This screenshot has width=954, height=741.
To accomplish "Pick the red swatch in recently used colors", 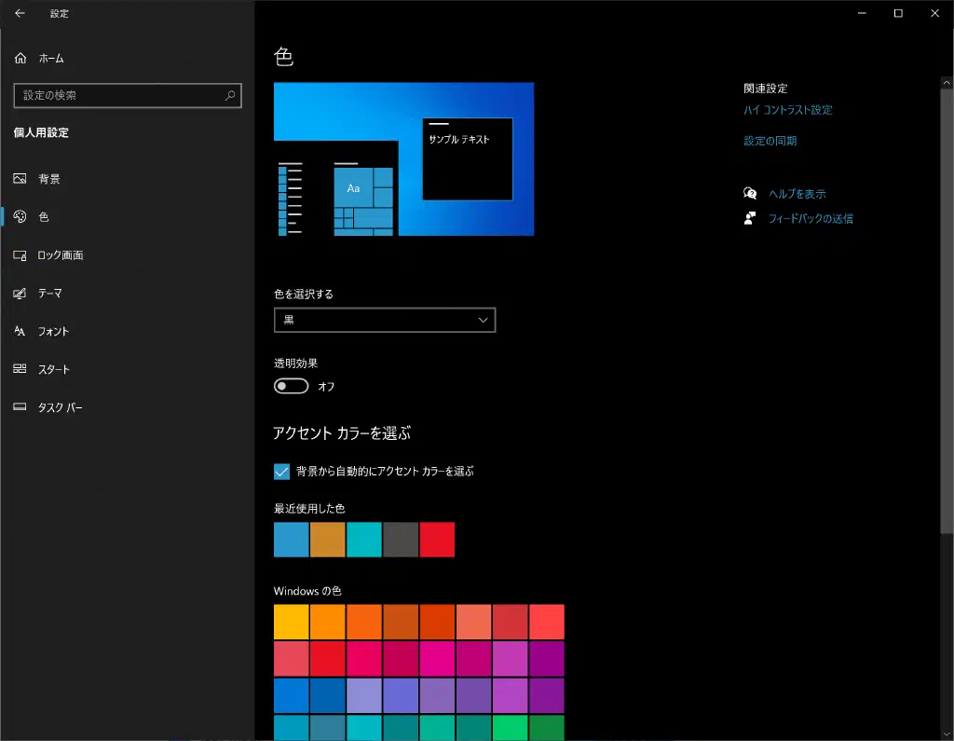I will [x=437, y=540].
